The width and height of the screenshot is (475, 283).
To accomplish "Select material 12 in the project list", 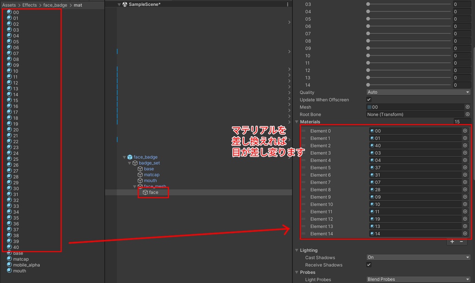I will click(13, 83).
